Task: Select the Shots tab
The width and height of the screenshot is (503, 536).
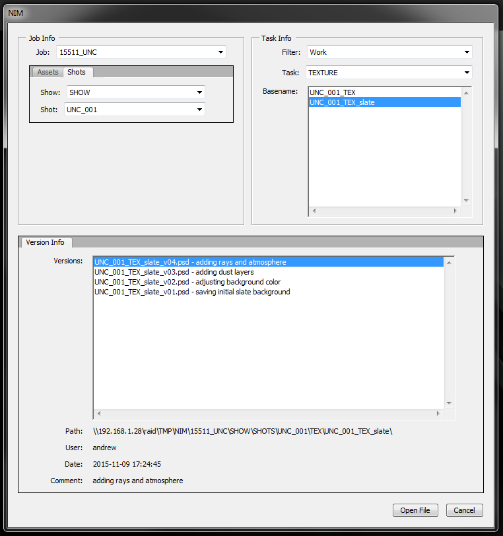Action: [x=77, y=72]
